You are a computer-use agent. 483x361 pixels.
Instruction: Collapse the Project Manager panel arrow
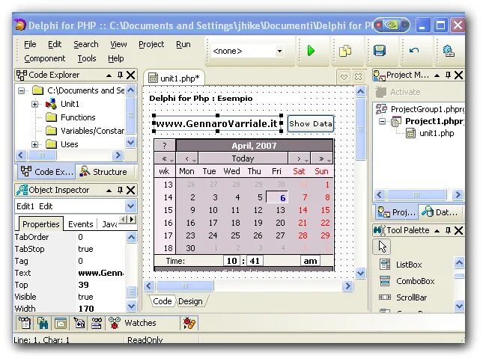(437, 75)
